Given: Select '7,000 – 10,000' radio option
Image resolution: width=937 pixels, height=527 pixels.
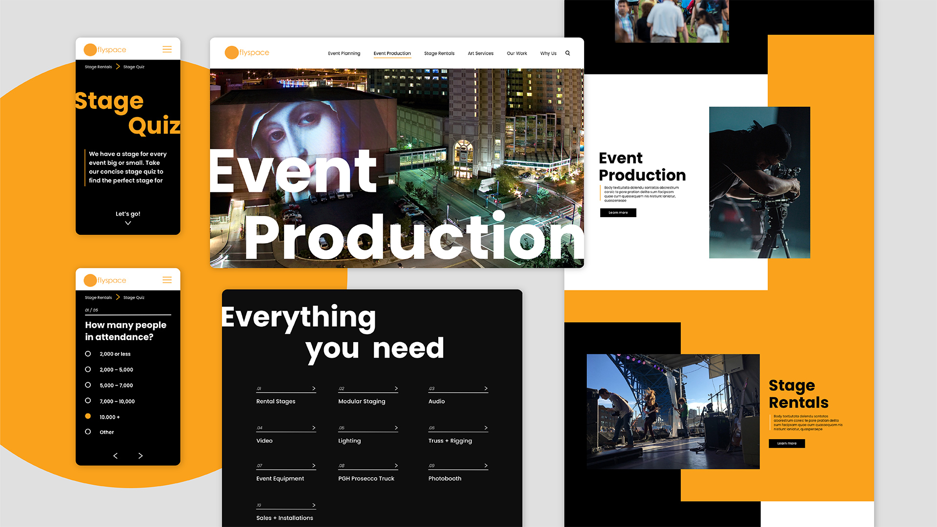Looking at the screenshot, I should click(88, 401).
